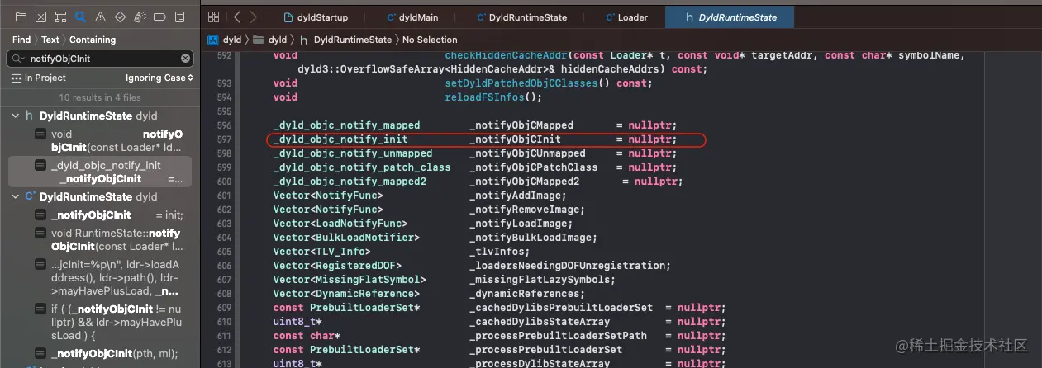Collapse the DyldRuntimeState C++ file results
Viewport: 1042px width, 368px height.
pos(15,197)
